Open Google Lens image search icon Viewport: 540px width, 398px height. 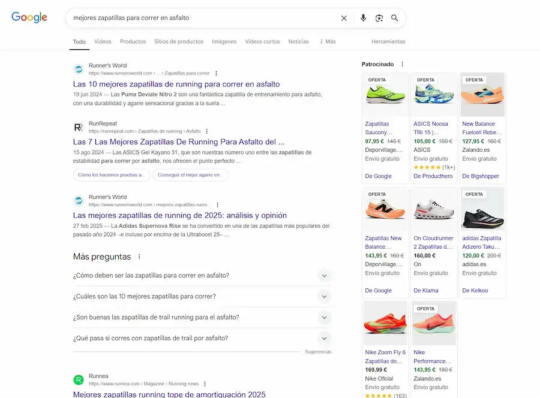[x=379, y=18]
